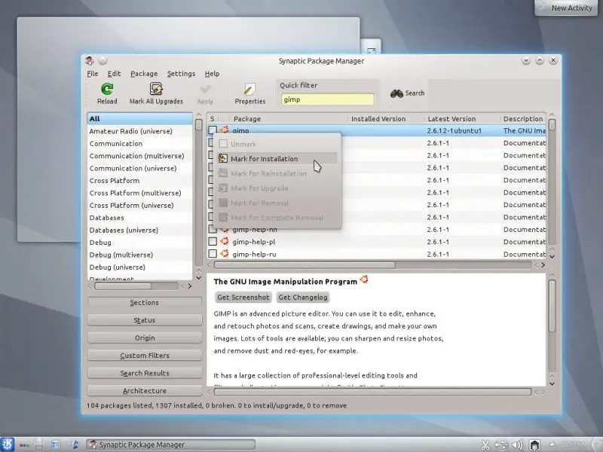Open the Package menu
This screenshot has width=603, height=452.
[144, 73]
